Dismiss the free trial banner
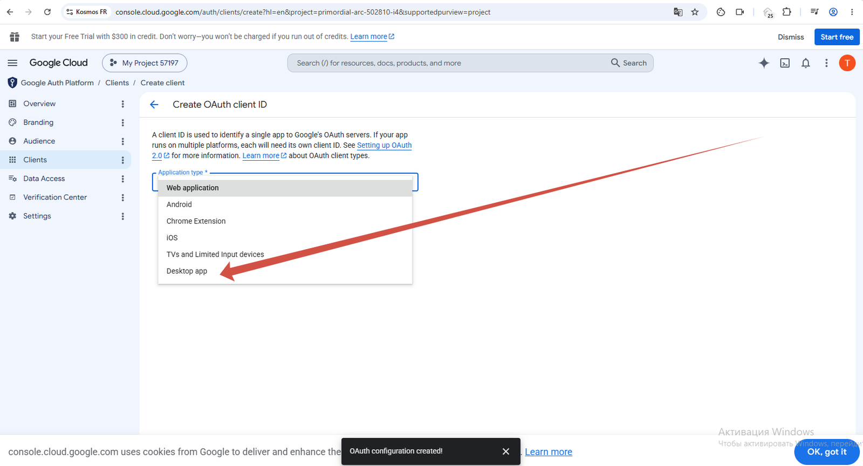The width and height of the screenshot is (863, 466). pos(791,37)
